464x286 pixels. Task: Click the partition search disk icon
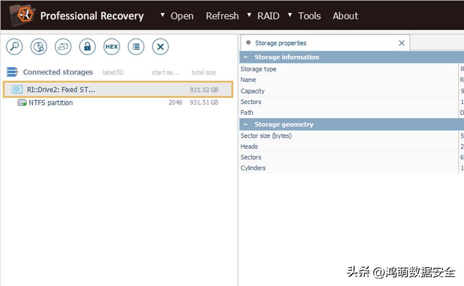tap(39, 47)
